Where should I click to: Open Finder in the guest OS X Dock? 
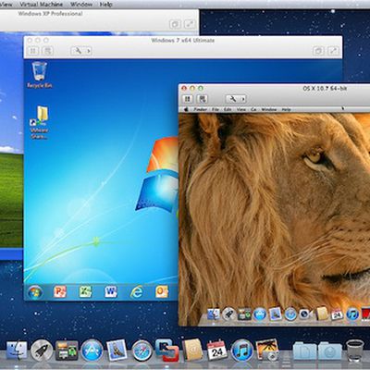click(214, 314)
